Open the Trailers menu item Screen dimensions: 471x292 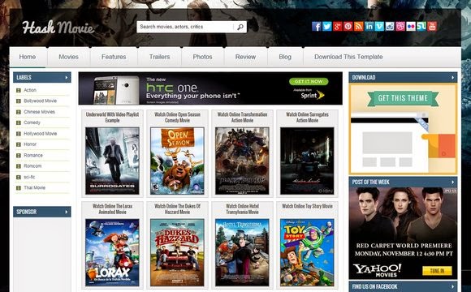159,57
